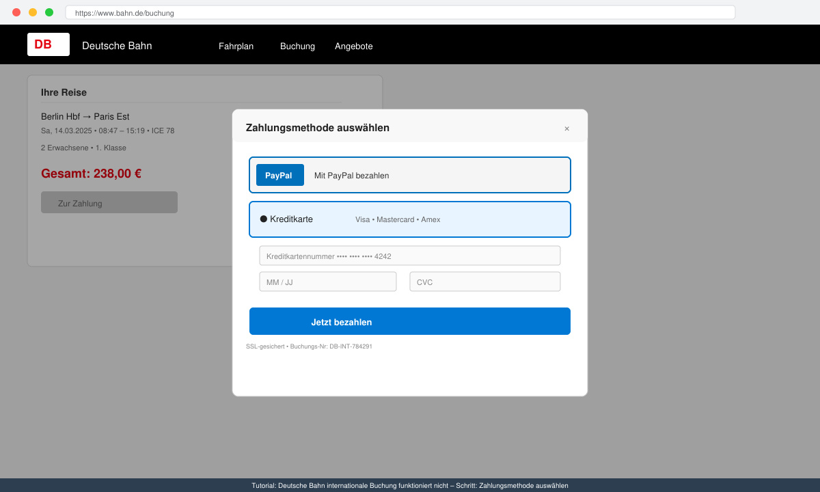This screenshot has height=492, width=820.
Task: Open the Fahrplan menu
Action: [x=236, y=46]
